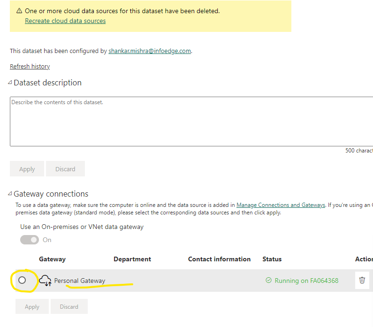Select the Personal Gateway radio button
Viewport: 373px width, 327px height.
(x=22, y=280)
